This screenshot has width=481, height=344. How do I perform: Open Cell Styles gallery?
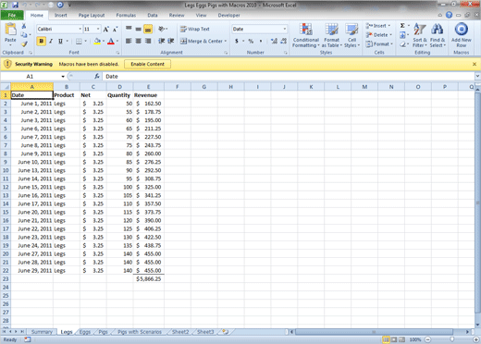(x=351, y=35)
